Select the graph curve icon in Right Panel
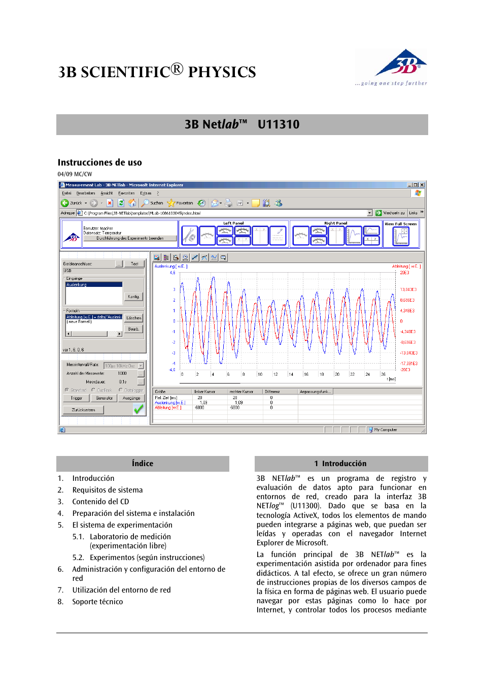Image resolution: width=484 pixels, height=686 pixels. pos(354,236)
